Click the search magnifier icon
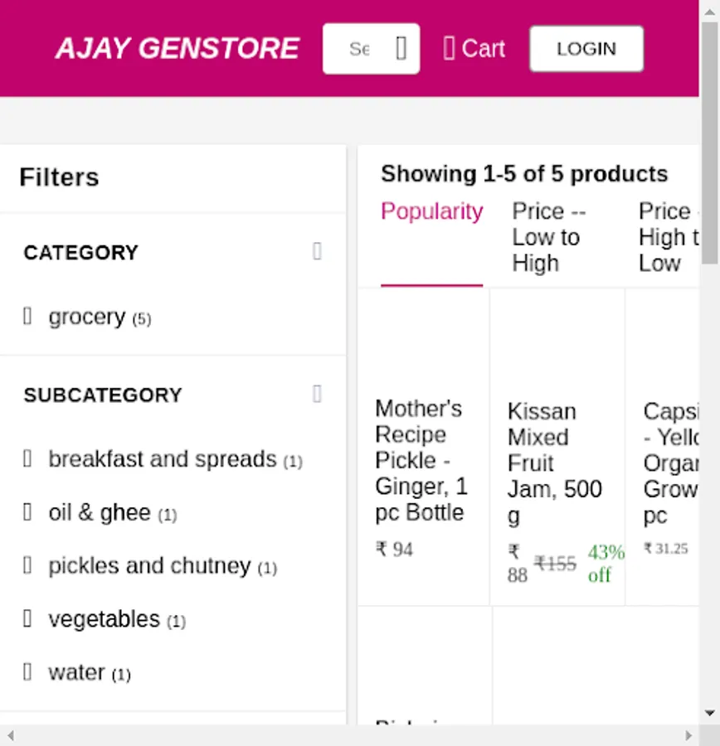 click(x=401, y=49)
